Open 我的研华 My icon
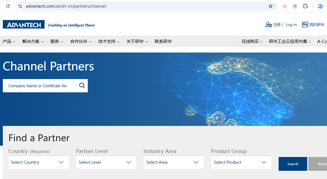Image resolution: width=327 pixels, height=179 pixels. point(305,25)
